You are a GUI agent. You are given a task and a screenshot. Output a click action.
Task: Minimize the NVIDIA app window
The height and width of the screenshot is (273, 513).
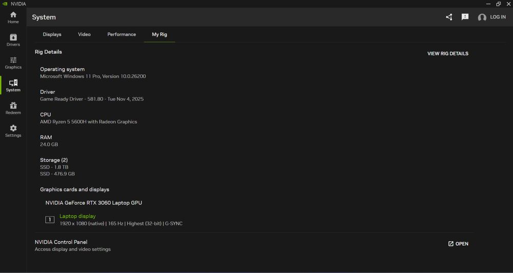pyautogui.click(x=488, y=4)
